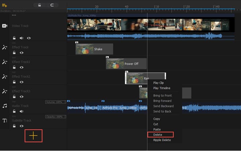
Task: Select Play Clip in the context menu
Action: click(159, 83)
